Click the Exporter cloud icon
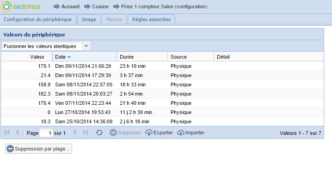The height and width of the screenshot is (169, 332). [x=149, y=133]
